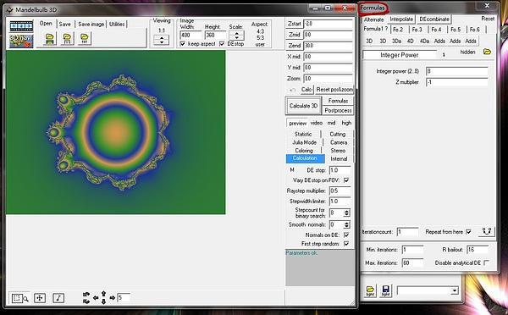Select the move/pan crosshair tool
The height and width of the screenshot is (315, 508).
[40, 298]
